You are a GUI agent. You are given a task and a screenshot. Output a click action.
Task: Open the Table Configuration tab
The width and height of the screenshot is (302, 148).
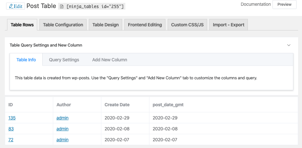63,25
